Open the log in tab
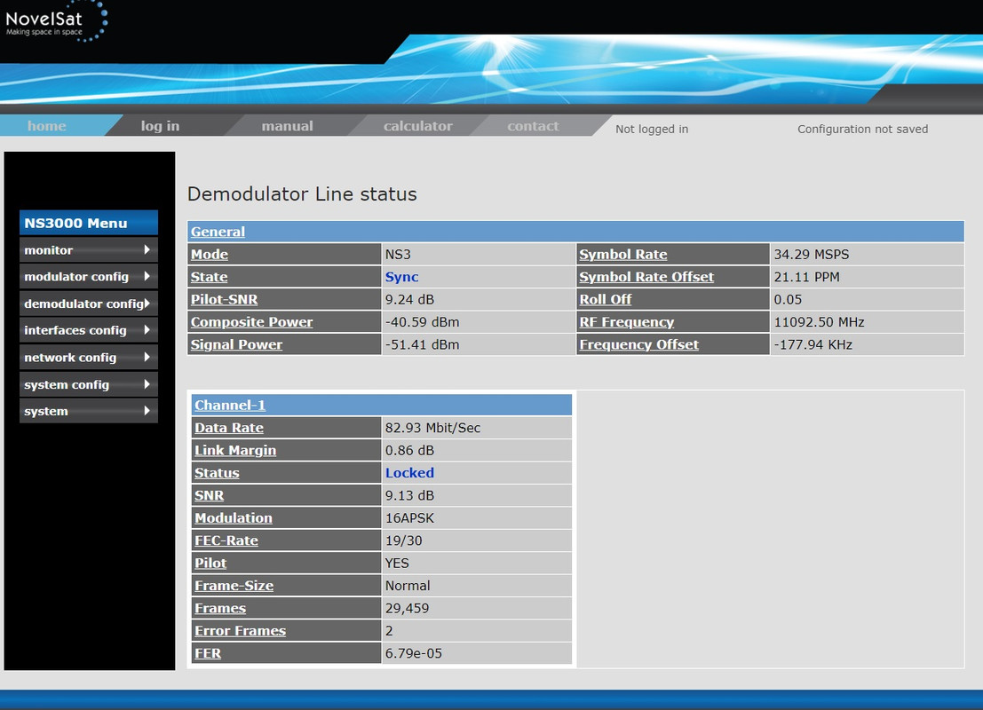This screenshot has width=983, height=710. (160, 126)
